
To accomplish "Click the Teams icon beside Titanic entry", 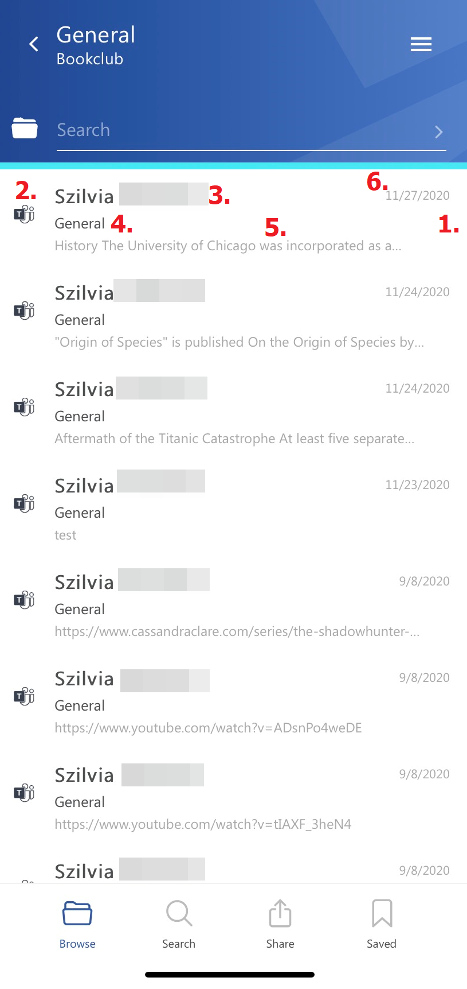I will pos(24,408).
